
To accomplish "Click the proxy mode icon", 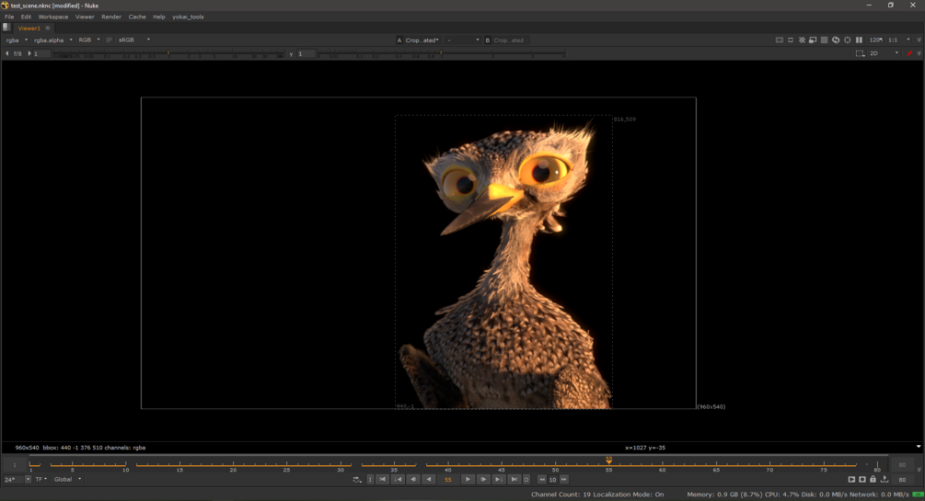I will (813, 40).
